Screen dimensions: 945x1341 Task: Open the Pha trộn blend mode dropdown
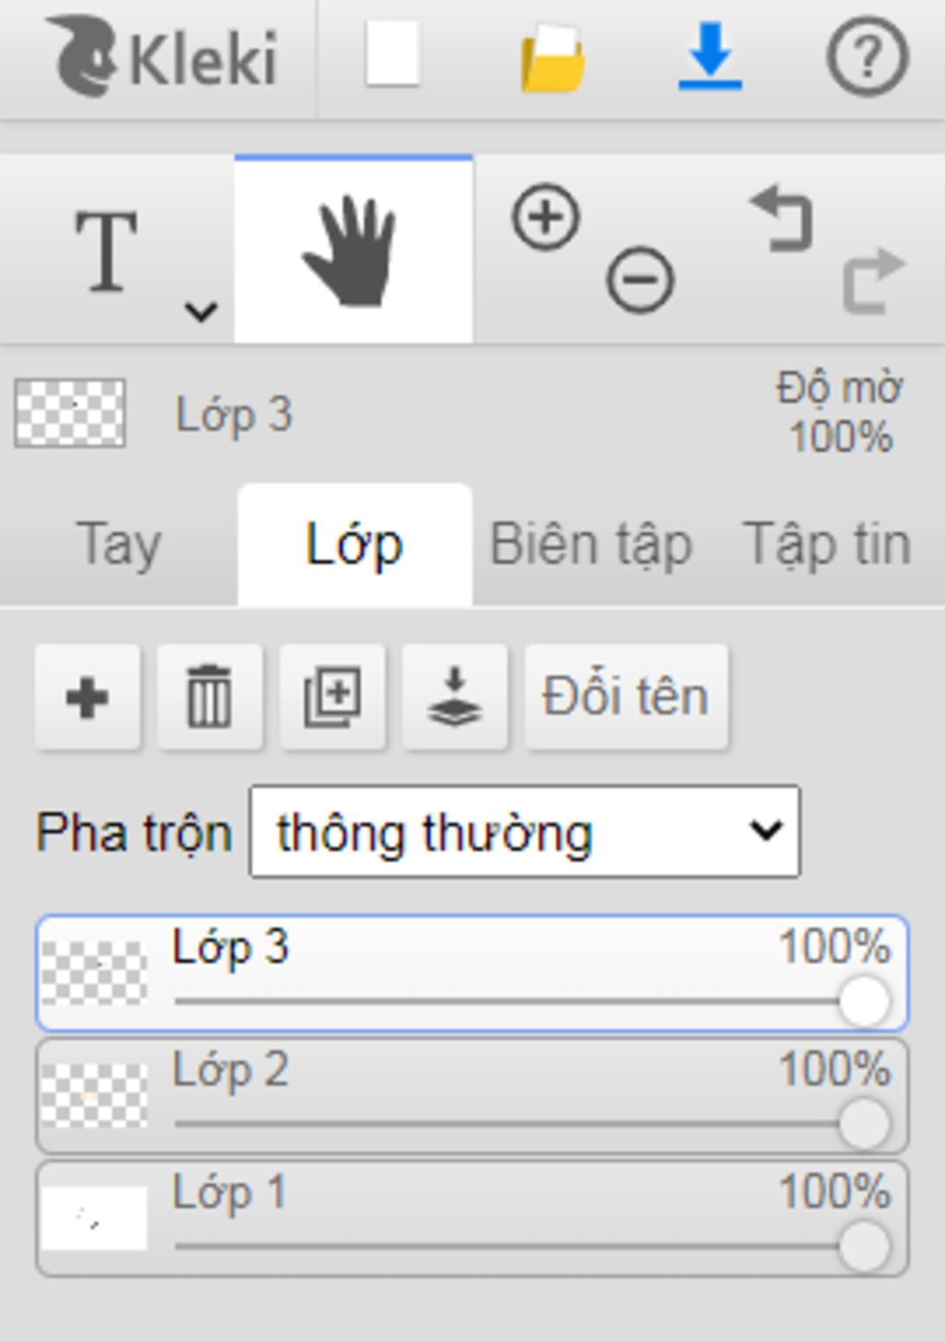(x=525, y=832)
